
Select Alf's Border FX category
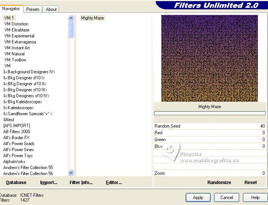[x=16, y=138]
